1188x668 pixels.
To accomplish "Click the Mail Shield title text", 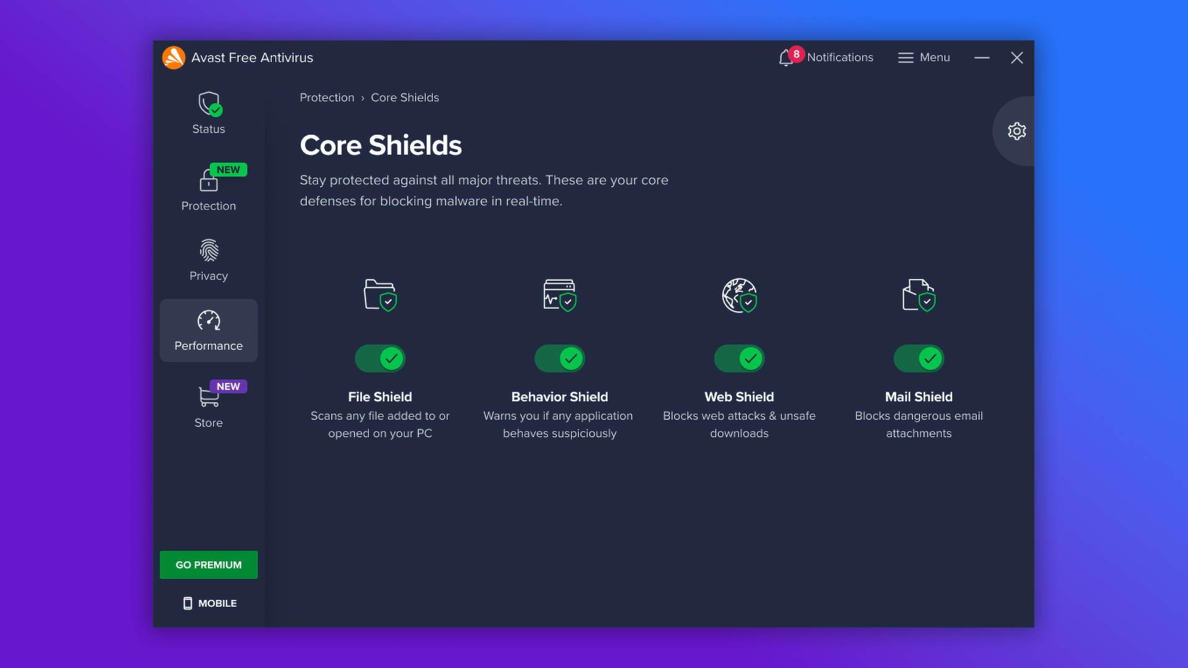I will point(919,397).
